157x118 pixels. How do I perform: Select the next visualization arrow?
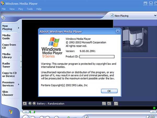click(34, 104)
